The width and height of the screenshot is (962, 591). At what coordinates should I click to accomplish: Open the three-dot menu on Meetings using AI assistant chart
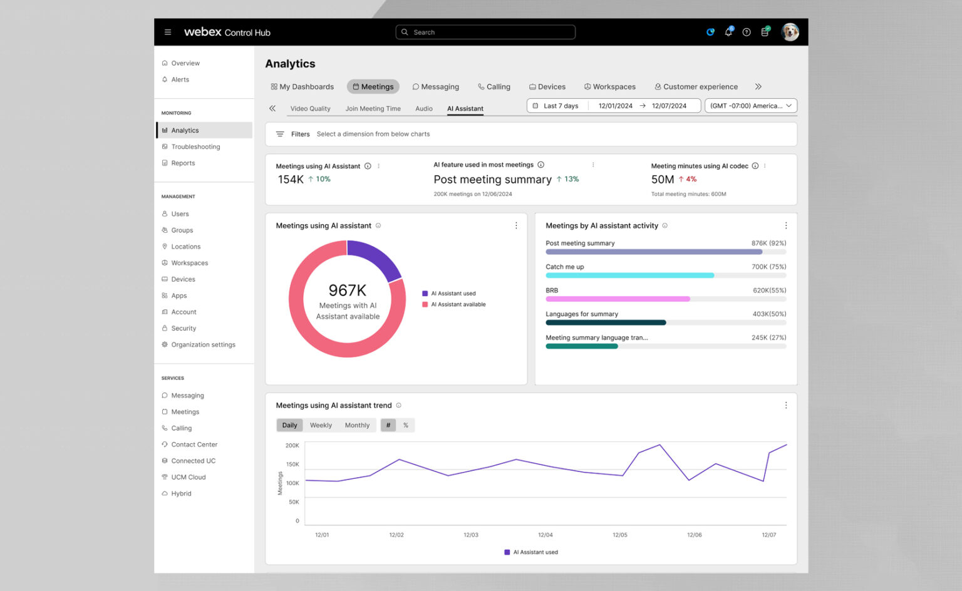click(516, 225)
